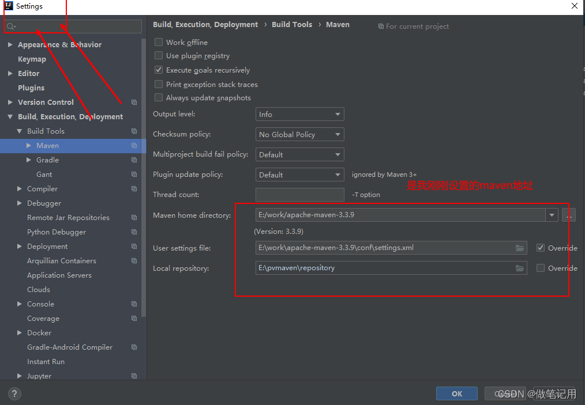Viewport: 585px width, 405px height.
Task: Expand the Maven sub-settings arrow
Action: coord(29,145)
